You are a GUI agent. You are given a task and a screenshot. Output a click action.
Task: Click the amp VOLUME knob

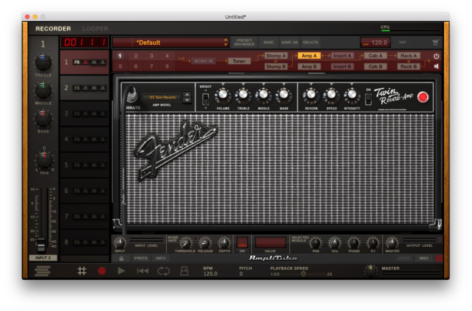tap(223, 95)
